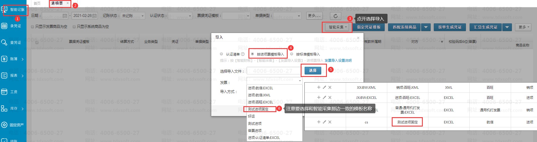Viewport: 537px width, 142px height.
Task: Open 查凭证 search icon in the sidebar
Action: click(4, 43)
